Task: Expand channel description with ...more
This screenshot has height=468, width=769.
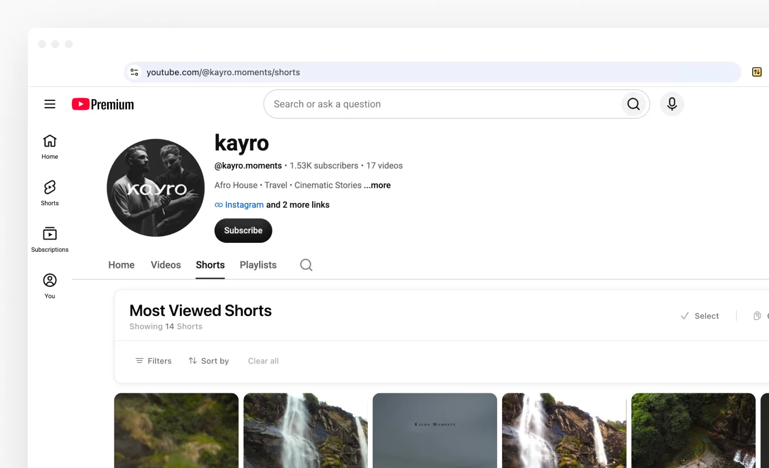Action: (x=377, y=186)
